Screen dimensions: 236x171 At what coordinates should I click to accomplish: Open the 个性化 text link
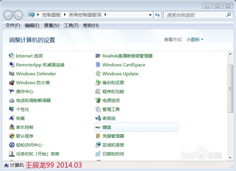click(x=22, y=109)
